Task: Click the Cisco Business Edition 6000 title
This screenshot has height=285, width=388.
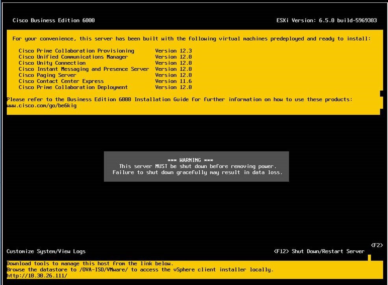Action: click(x=54, y=20)
